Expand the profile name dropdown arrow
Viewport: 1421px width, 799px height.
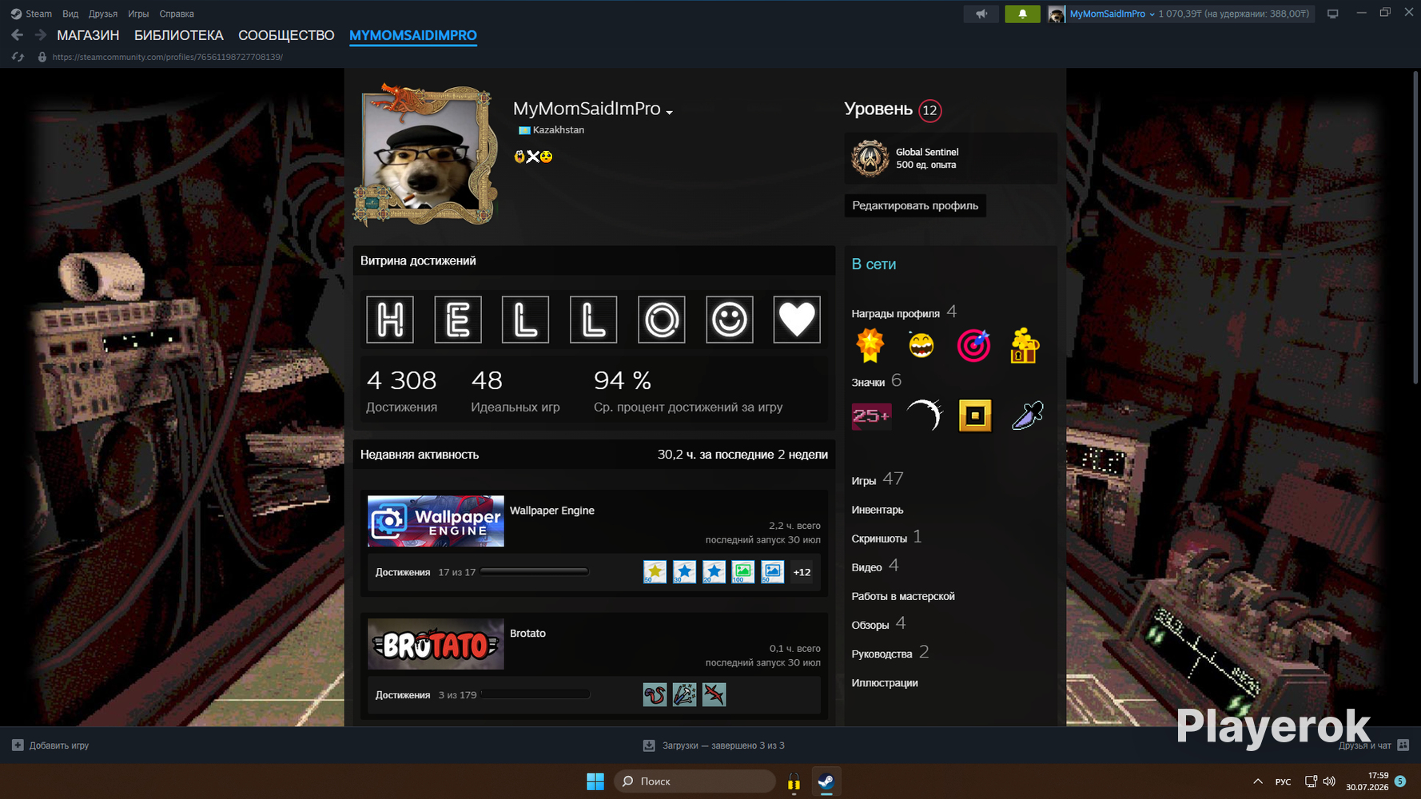(670, 113)
